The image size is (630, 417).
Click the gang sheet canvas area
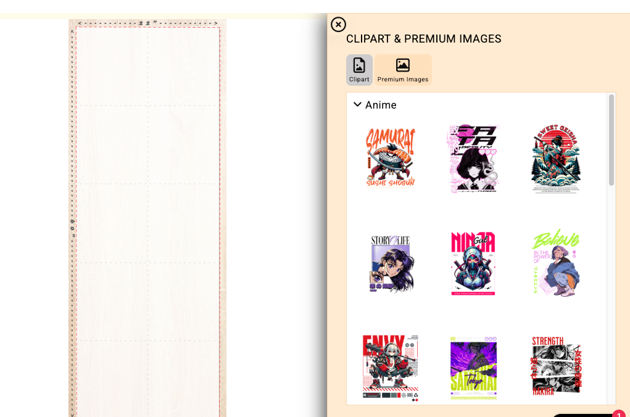pyautogui.click(x=147, y=222)
